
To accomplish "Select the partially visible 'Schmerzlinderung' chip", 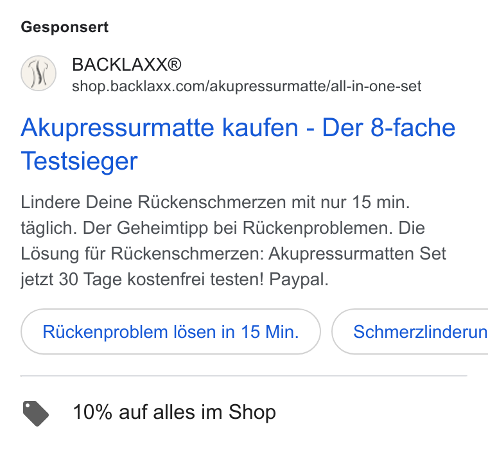I will (410, 332).
